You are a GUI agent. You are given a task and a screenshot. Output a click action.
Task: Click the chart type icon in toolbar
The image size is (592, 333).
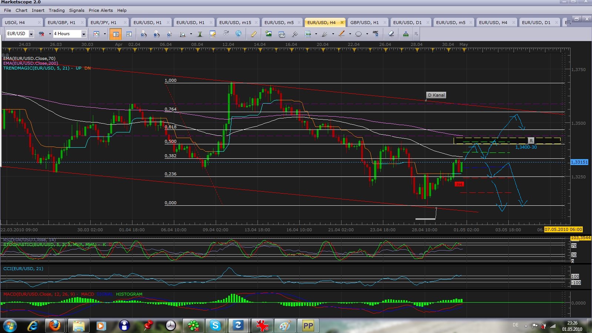click(97, 34)
